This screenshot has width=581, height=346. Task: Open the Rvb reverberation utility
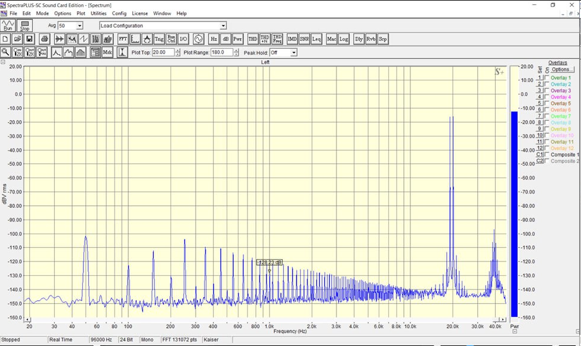[371, 39]
